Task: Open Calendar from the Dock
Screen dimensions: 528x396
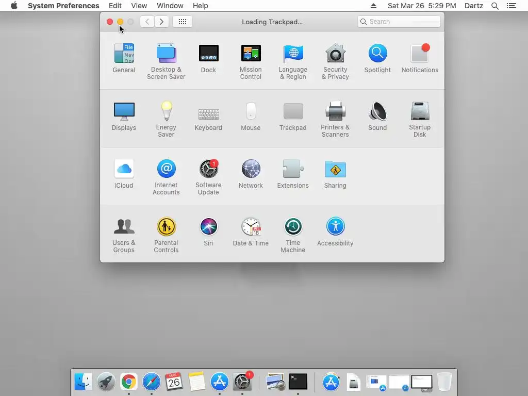Action: 174,382
